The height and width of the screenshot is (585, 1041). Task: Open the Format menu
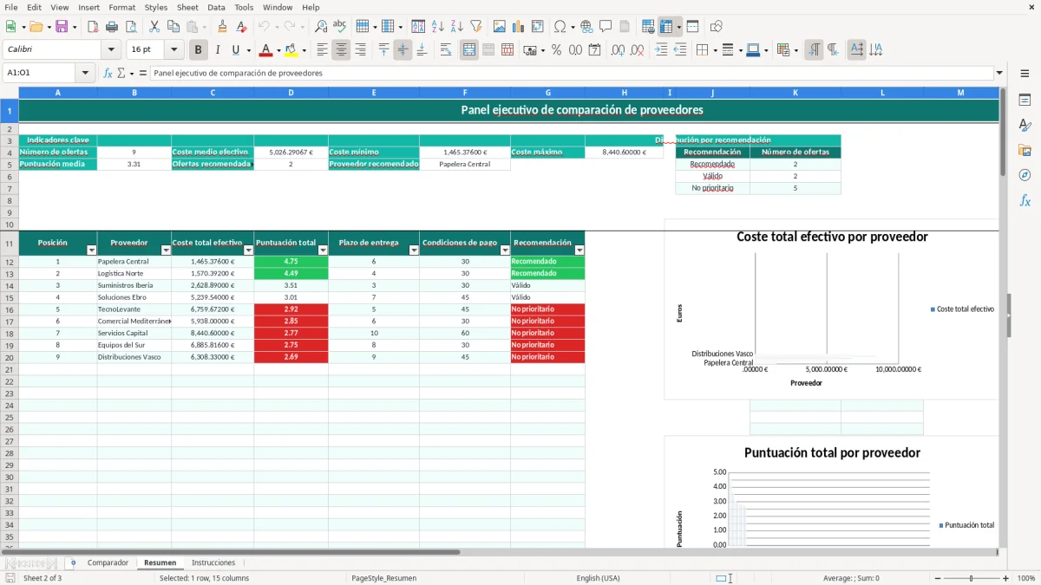(121, 7)
